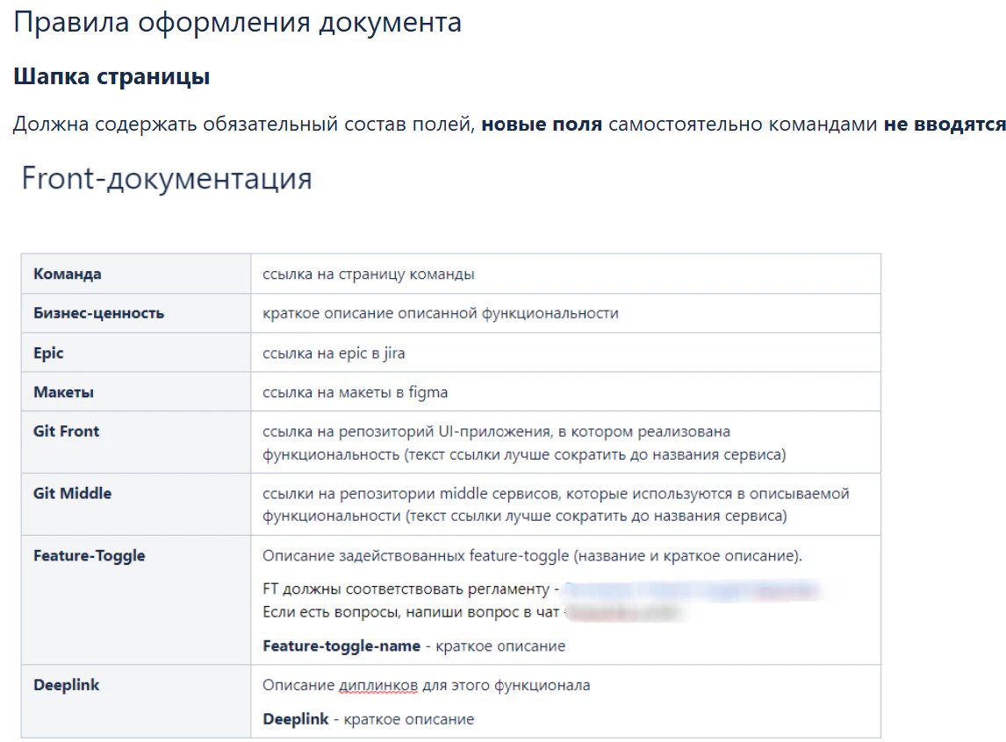Click description of middle сервисов repositories
Image resolution: width=1006 pixels, height=742 pixels.
point(556,504)
